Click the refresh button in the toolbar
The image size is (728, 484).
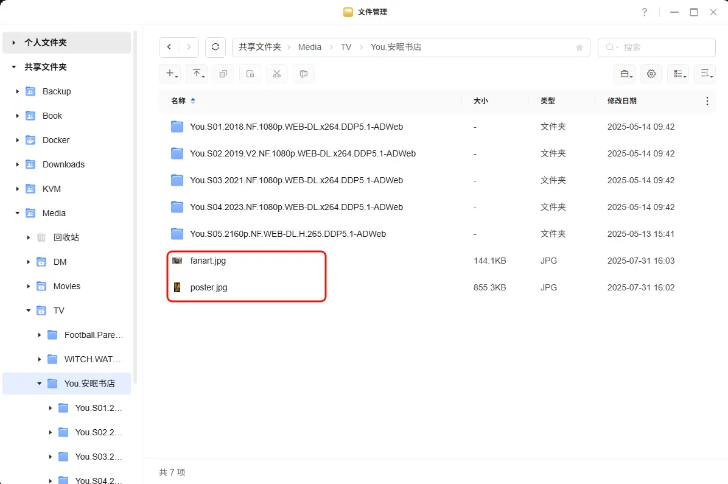pos(215,47)
